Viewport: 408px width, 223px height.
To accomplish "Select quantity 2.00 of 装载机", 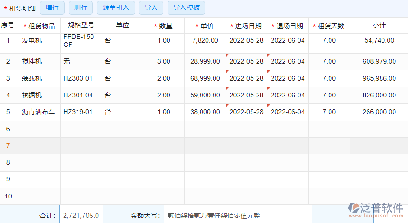I will pyautogui.click(x=164, y=78).
